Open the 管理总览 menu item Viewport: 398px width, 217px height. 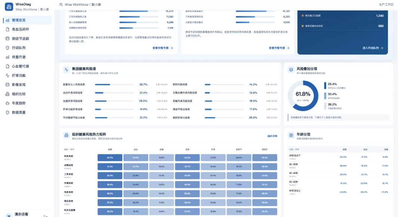[x=27, y=20]
